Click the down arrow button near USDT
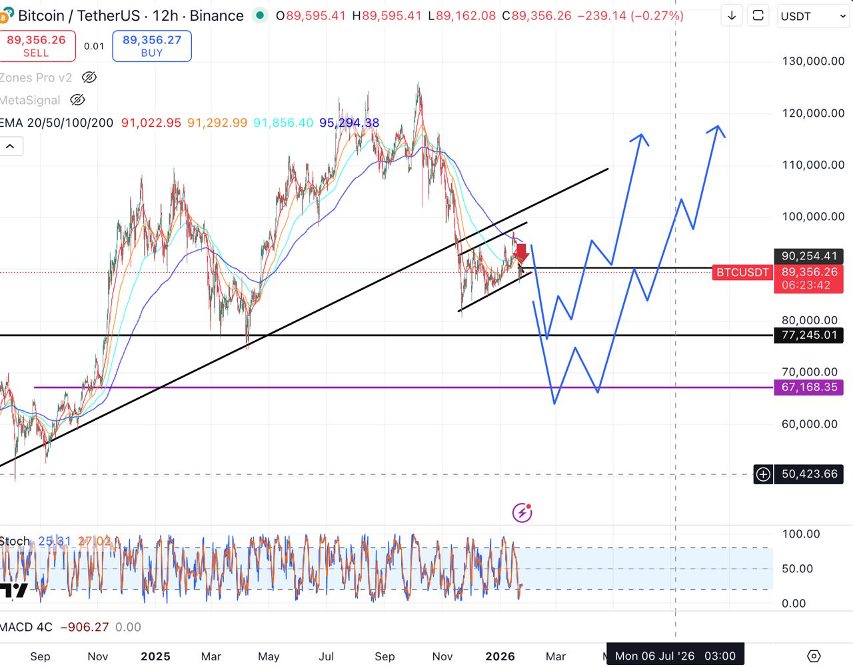This screenshot has width=853, height=667. click(x=732, y=16)
